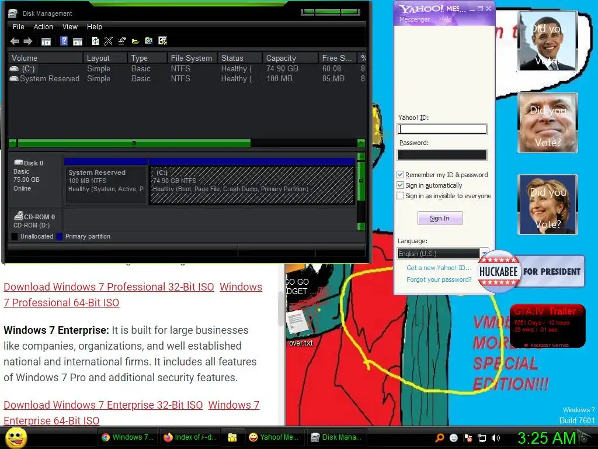Click the Yahoo Messenger sleepy face tray icon
Viewport: 598px width, 449px height.
click(x=453, y=437)
